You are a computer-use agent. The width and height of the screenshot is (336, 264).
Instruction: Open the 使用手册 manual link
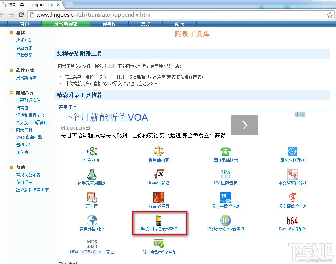click(x=24, y=182)
